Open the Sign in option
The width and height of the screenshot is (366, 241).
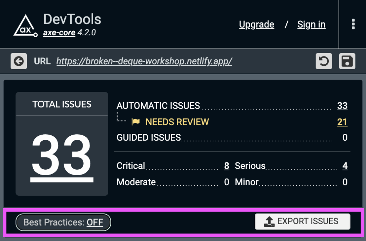[x=311, y=24]
